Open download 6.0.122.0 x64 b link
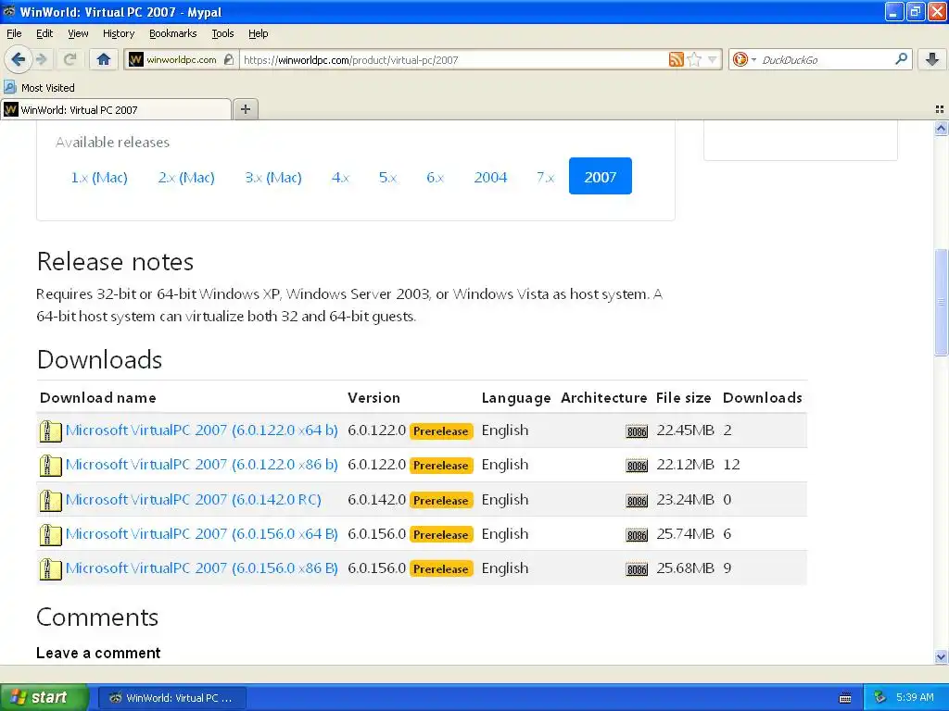The image size is (949, 711). pyautogui.click(x=201, y=430)
